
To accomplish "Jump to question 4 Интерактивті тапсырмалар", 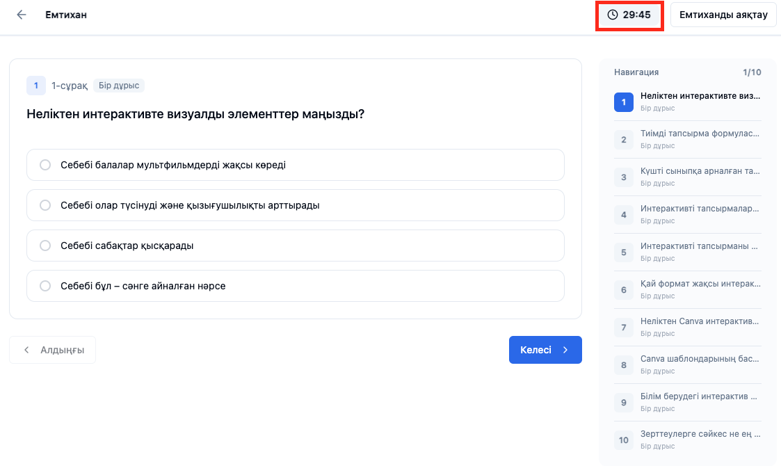I will [687, 215].
